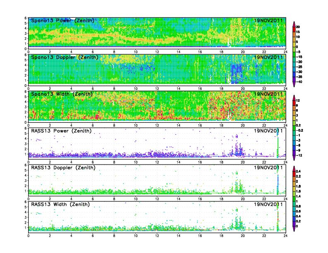The image size is (328, 253).
Task: Click the colorbar label -12
Action: point(299,155)
